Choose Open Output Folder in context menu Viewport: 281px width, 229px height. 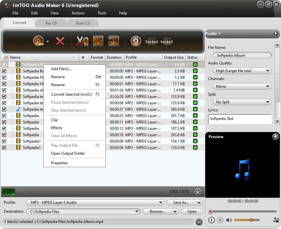click(75, 153)
